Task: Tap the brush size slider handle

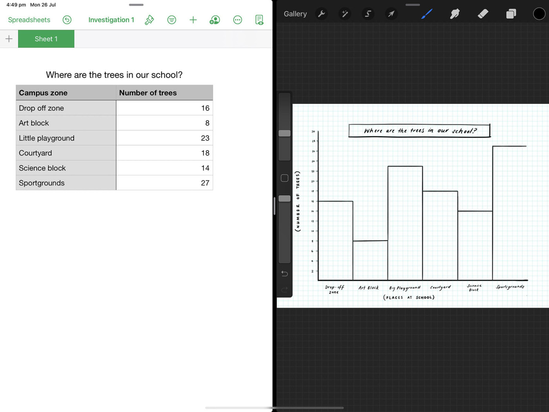Action: pyautogui.click(x=284, y=133)
